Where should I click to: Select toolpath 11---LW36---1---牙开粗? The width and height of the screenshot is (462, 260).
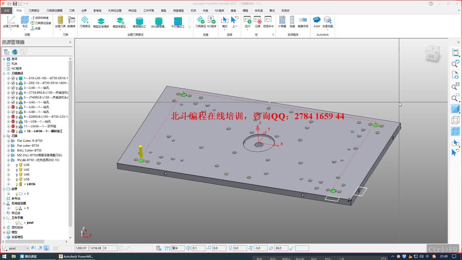pyautogui.click(x=40, y=126)
